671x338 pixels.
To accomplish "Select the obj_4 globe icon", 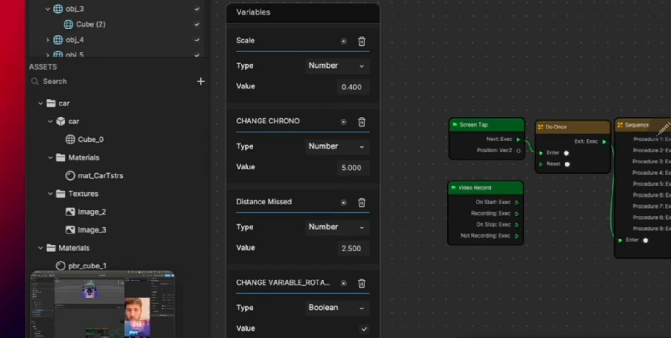I will click(58, 40).
